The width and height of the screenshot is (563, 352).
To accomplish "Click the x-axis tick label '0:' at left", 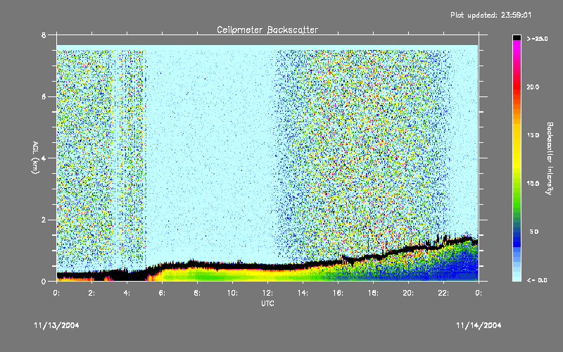I will click(56, 293).
